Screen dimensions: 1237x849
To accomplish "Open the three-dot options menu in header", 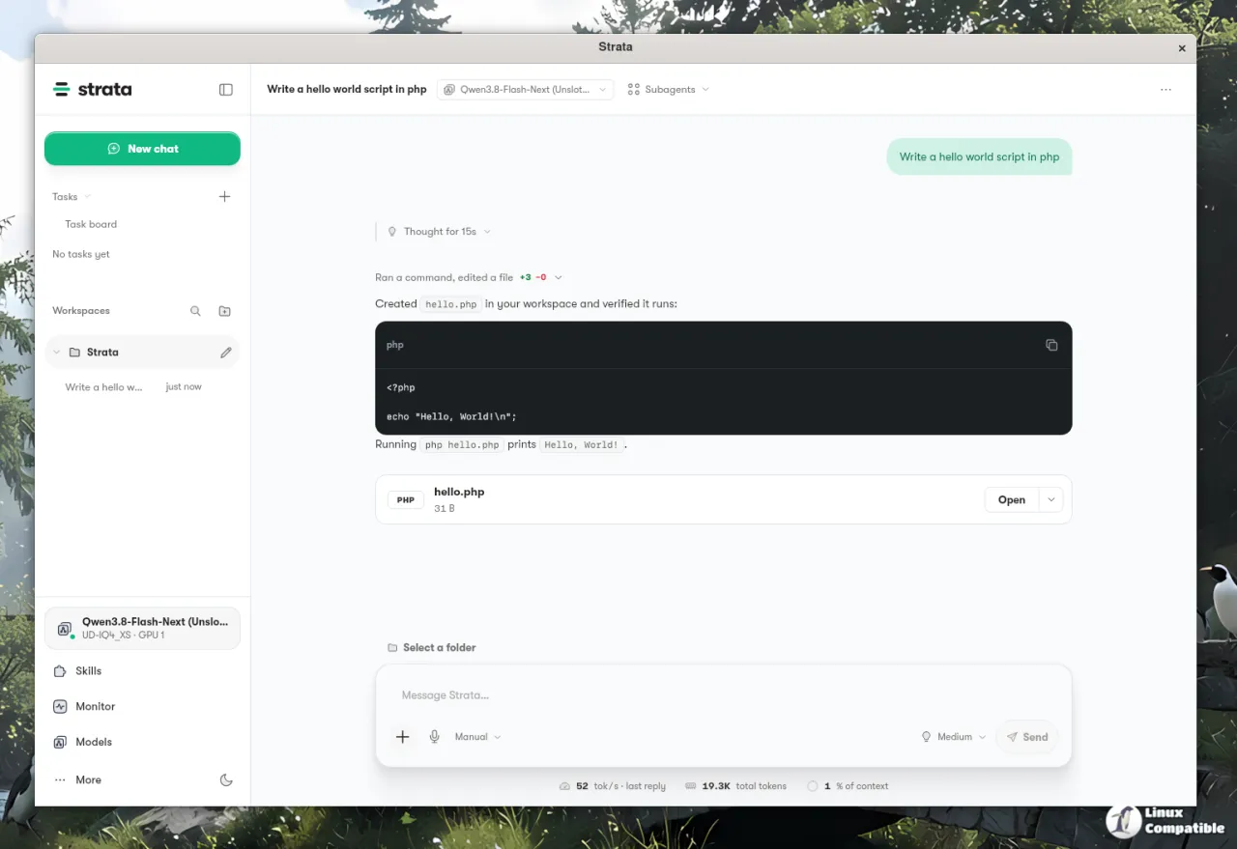I will pos(1165,90).
